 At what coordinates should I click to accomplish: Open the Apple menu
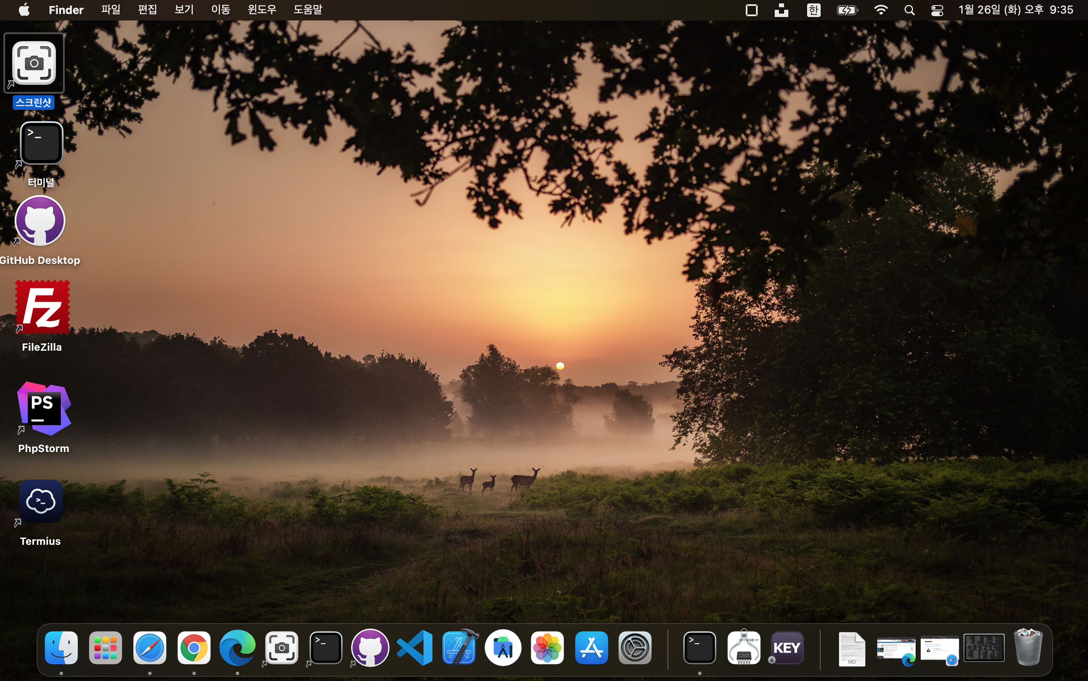pos(24,10)
